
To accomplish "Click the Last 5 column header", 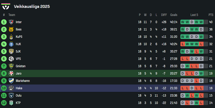I will pyautogui.click(x=194, y=15).
